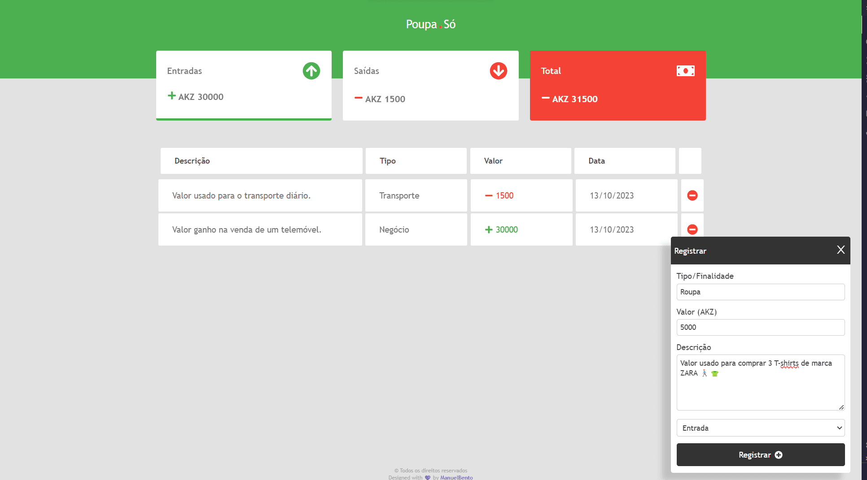Click the Transporte type cell

pos(416,195)
